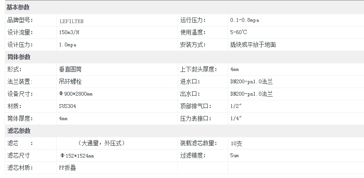Click the Φ152*1524mm cartridge size value
Viewport: 364px width, 178px height.
pyautogui.click(x=77, y=156)
